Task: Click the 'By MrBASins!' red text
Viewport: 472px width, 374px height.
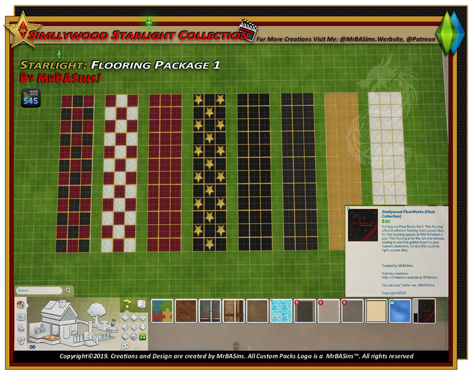Action: click(x=60, y=78)
